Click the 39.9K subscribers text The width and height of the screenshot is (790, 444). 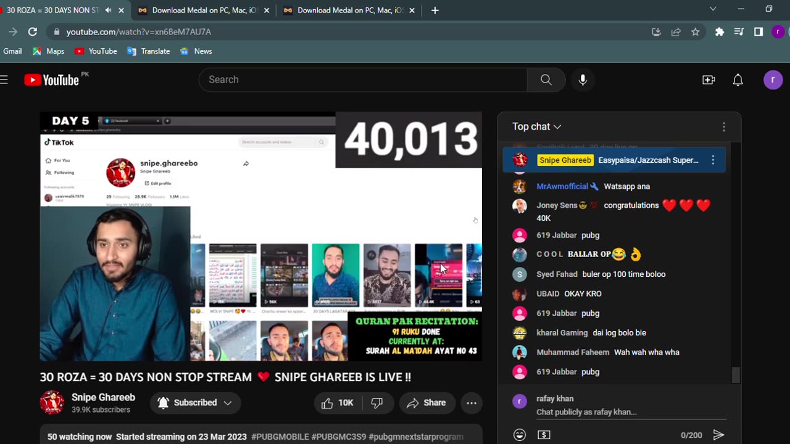click(x=101, y=410)
